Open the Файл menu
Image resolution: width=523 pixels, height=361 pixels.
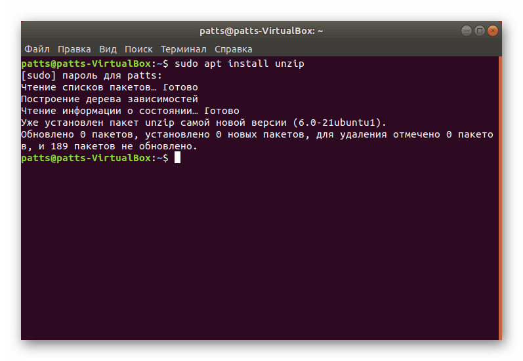37,49
